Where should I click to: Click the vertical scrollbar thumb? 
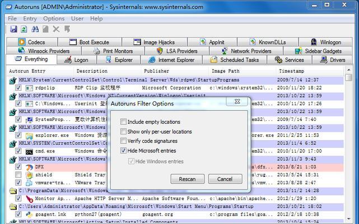pyautogui.click(x=348, y=77)
